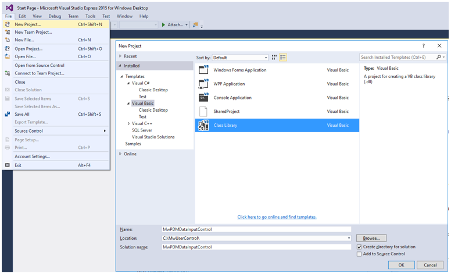Click the New Project icon in File menu

8,24
